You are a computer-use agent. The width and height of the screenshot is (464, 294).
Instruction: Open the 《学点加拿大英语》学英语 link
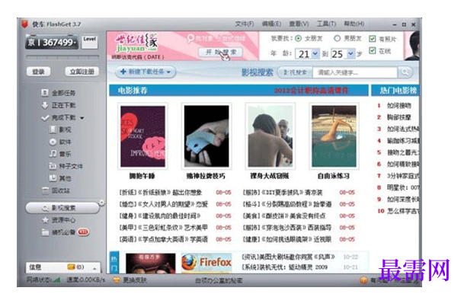point(163,239)
